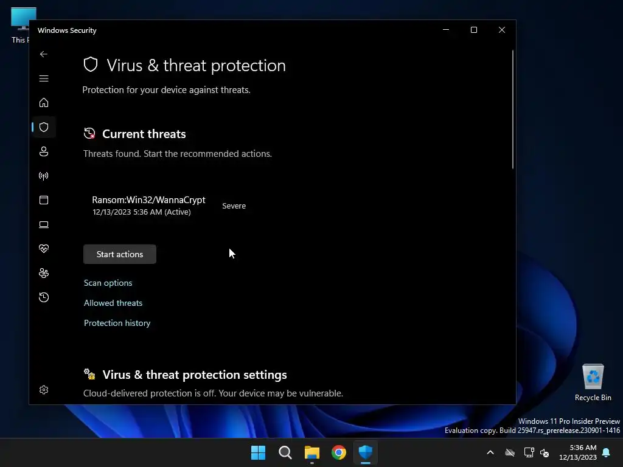Launch Google Chrome from the taskbar
Image resolution: width=623 pixels, height=467 pixels.
[x=339, y=452]
